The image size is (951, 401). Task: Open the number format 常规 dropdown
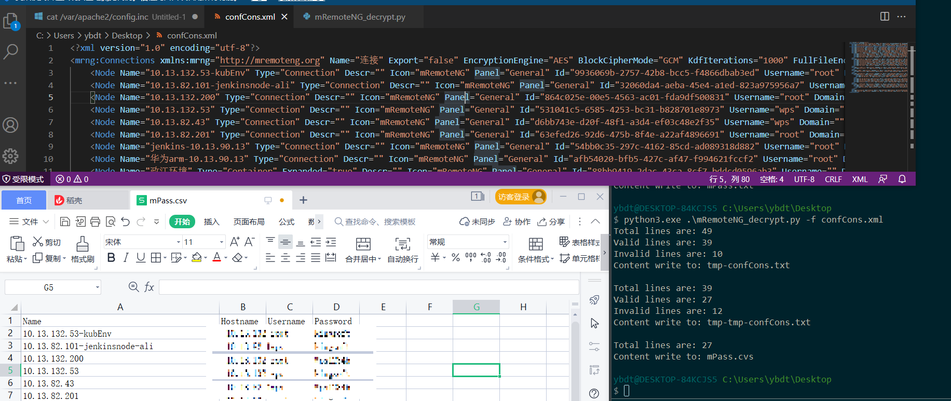[505, 242]
